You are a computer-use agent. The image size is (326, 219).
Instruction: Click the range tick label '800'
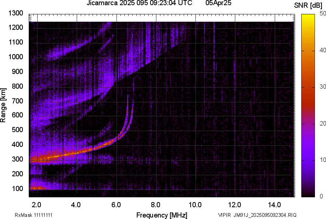(x=17, y=86)
